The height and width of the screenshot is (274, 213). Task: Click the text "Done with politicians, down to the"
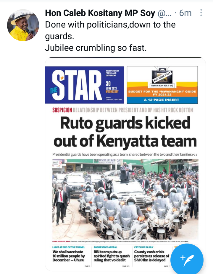(110, 25)
